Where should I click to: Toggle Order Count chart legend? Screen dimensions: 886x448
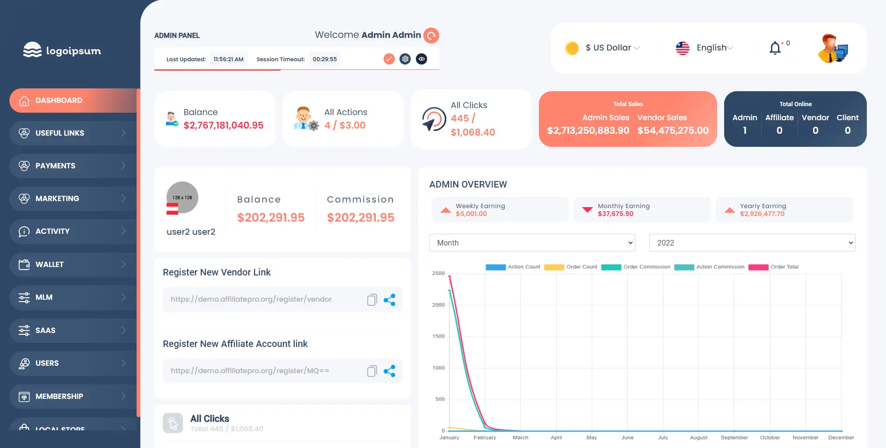pos(571,267)
